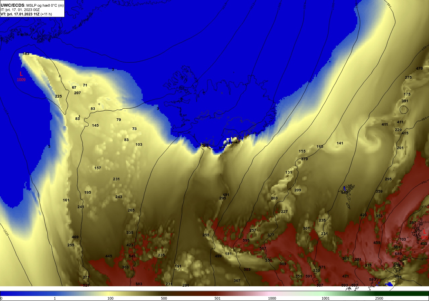Click the height value 479
The width and height of the screenshot is (429, 301).
(419, 69)
